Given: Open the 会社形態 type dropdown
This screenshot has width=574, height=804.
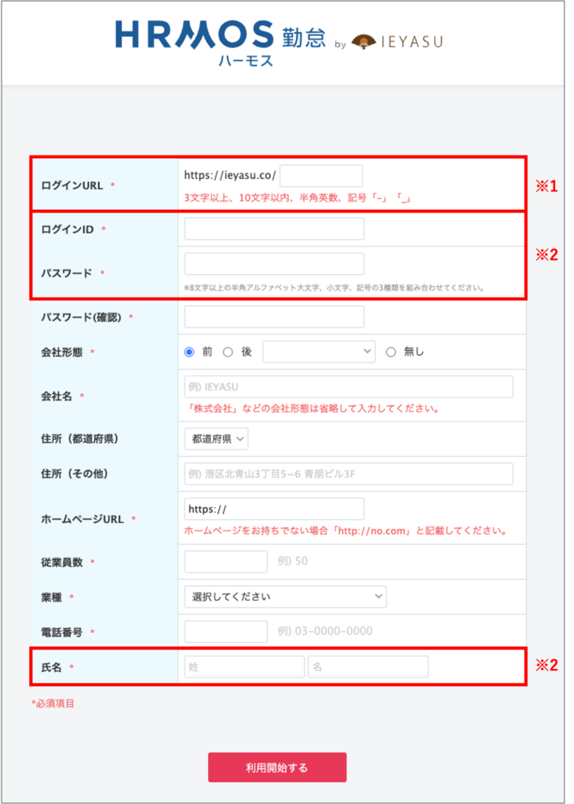Looking at the screenshot, I should (319, 352).
